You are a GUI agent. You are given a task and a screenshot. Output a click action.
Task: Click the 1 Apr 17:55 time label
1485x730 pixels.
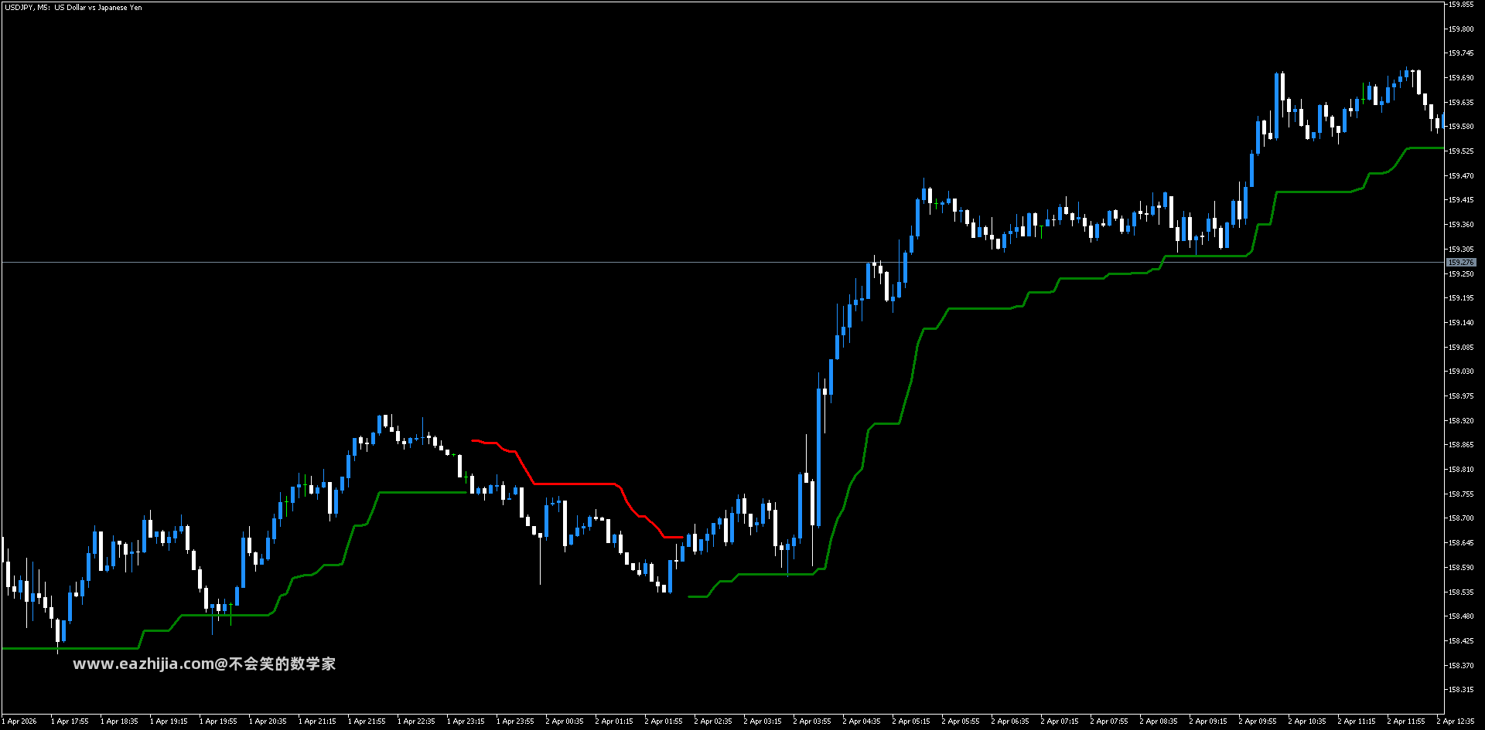click(70, 722)
